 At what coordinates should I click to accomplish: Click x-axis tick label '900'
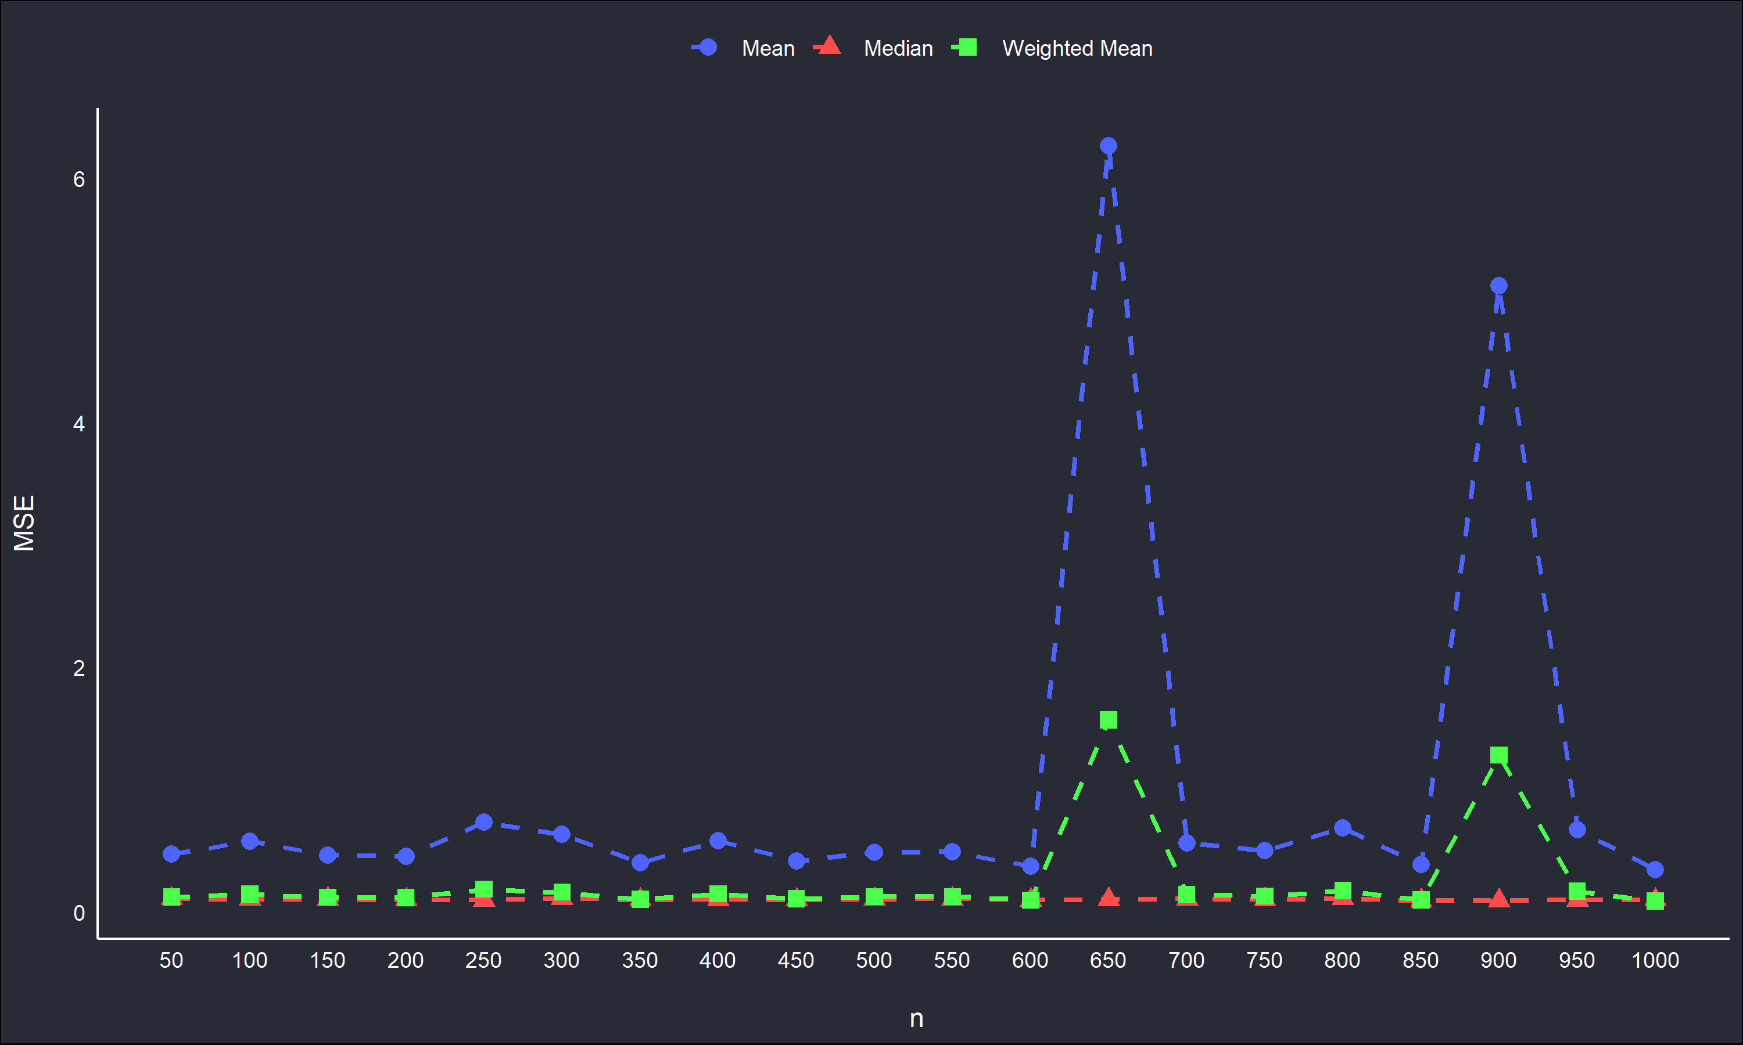pos(1498,960)
